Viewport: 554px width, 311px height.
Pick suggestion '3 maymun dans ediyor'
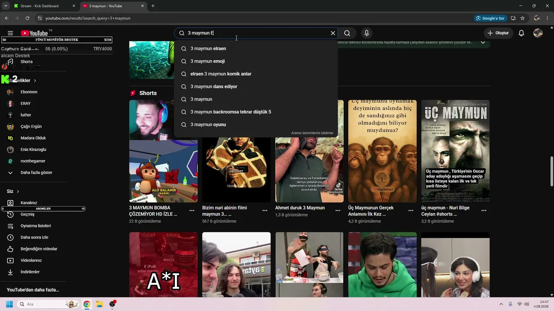point(256,86)
